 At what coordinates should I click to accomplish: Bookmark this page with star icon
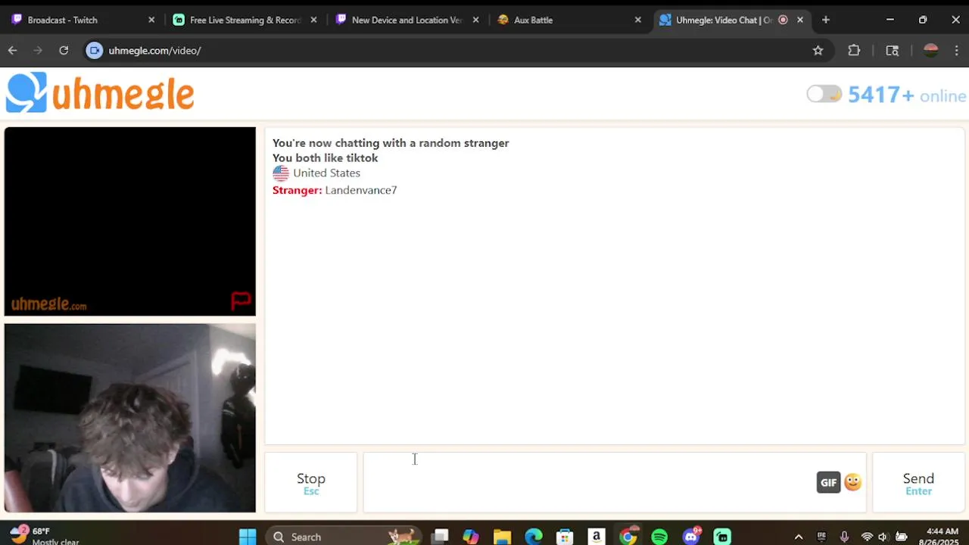point(818,51)
